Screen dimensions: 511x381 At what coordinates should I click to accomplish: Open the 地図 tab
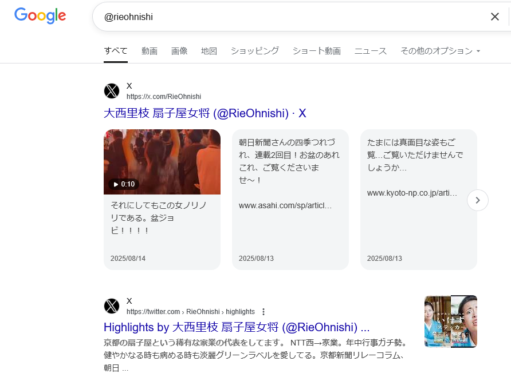(209, 51)
